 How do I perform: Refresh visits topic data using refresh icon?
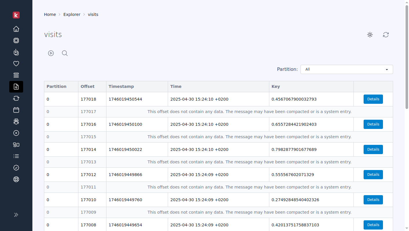coord(386,34)
